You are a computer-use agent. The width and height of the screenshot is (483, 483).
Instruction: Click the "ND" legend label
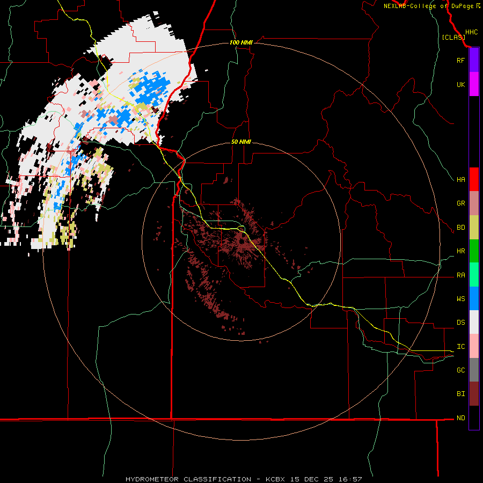tap(461, 418)
